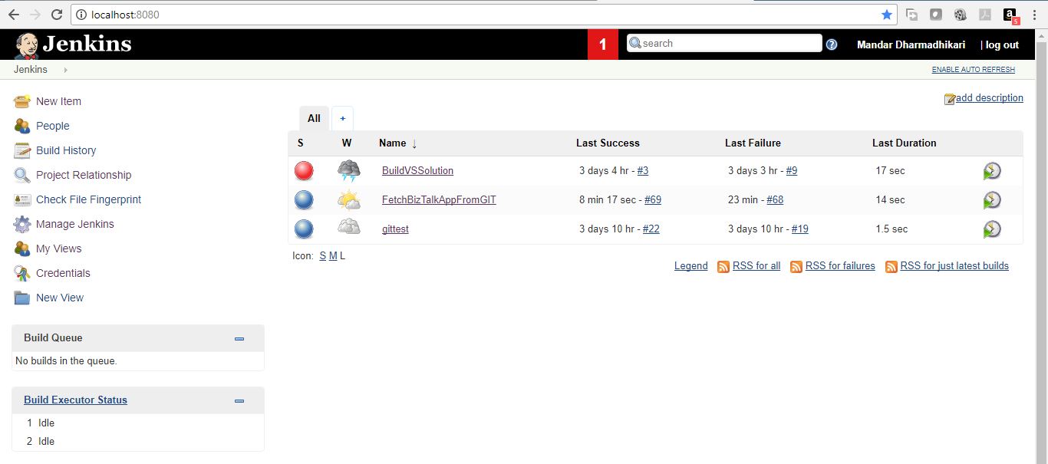Click partly sunny weather icon for FetchBizTalkAppFromGIT
Viewport: 1048px width, 464px height.
tap(349, 200)
